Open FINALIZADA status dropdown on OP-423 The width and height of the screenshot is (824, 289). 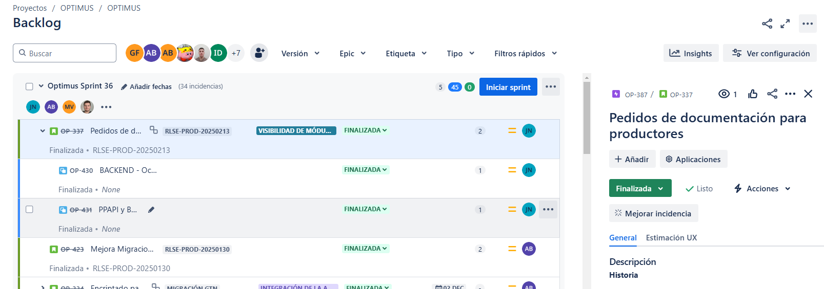pyautogui.click(x=366, y=249)
